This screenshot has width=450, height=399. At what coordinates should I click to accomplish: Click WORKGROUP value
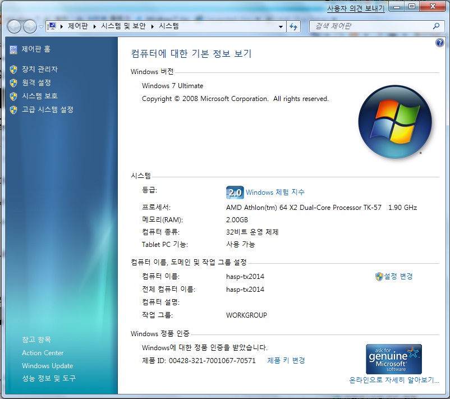[x=246, y=315]
